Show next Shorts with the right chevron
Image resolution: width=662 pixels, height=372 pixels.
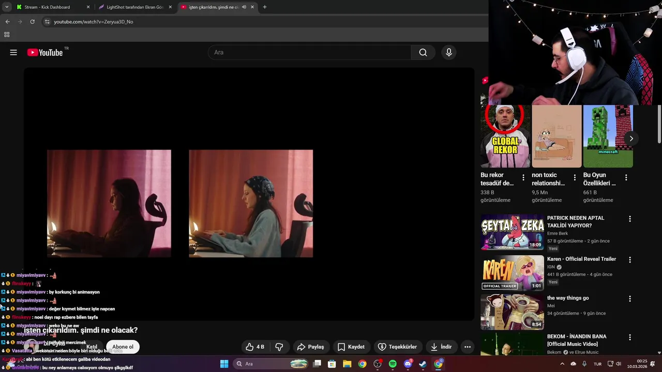pos(631,138)
